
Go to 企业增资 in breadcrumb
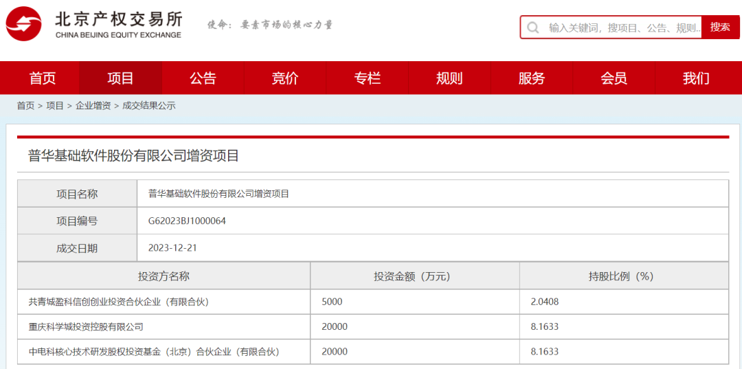pyautogui.click(x=93, y=106)
